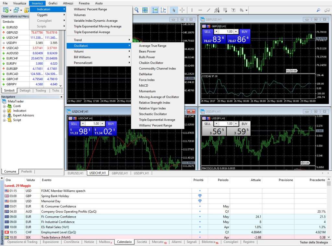The image size is (332, 246).
Task: Click the BUY button on USDJPY chart
Action: (x=244, y=124)
